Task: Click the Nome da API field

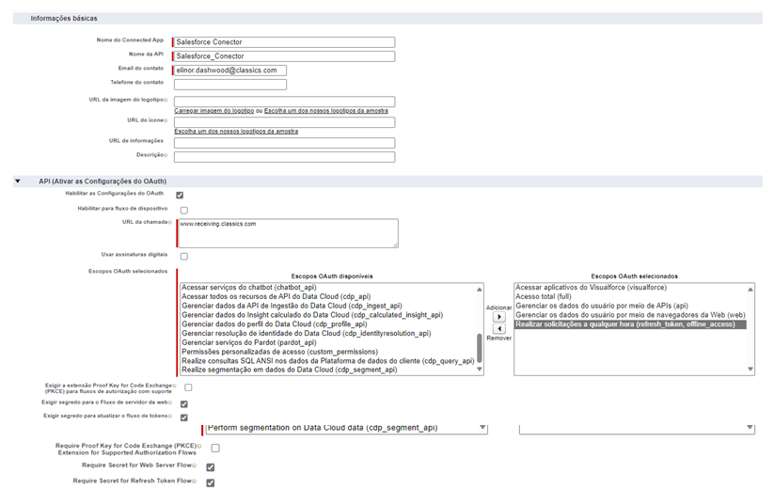Action: click(x=284, y=56)
